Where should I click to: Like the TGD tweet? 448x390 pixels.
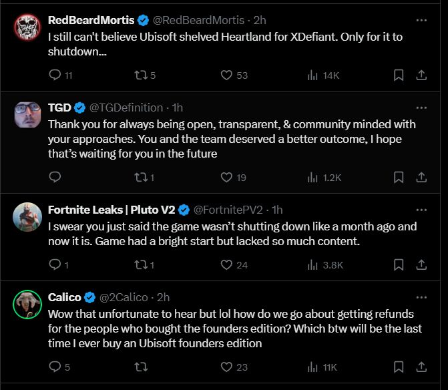pyautogui.click(x=227, y=177)
